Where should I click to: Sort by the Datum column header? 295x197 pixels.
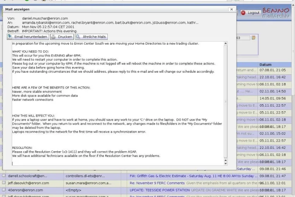265,64
